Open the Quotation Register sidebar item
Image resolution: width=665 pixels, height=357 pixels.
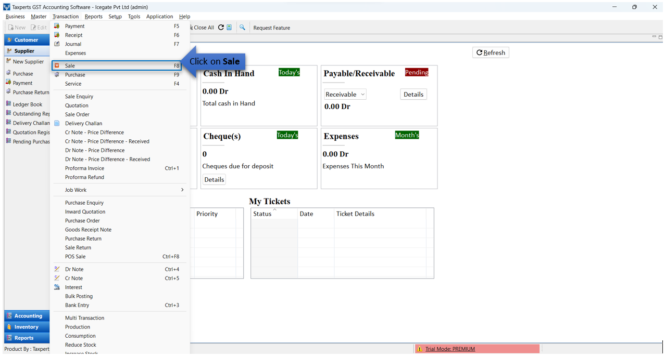[x=28, y=132]
